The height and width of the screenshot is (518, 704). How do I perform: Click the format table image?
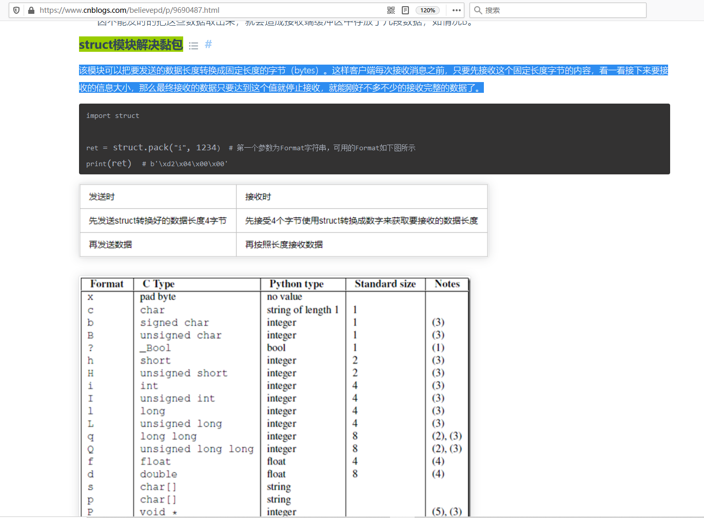275,397
